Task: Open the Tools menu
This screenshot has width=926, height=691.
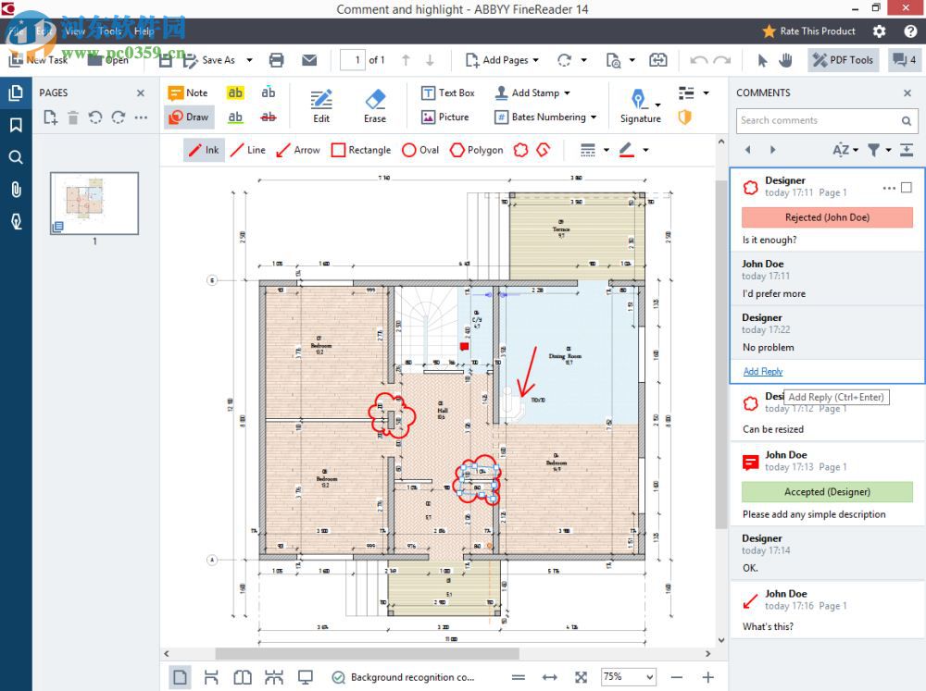Action: pyautogui.click(x=111, y=31)
